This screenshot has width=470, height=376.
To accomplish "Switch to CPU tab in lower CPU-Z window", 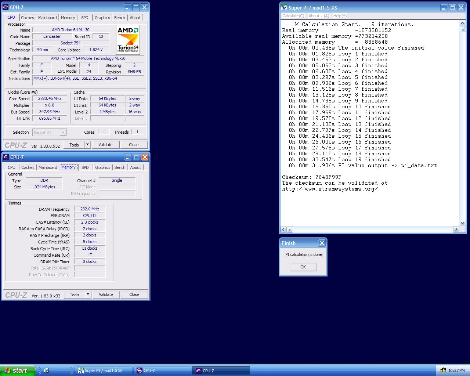I will pos(12,167).
